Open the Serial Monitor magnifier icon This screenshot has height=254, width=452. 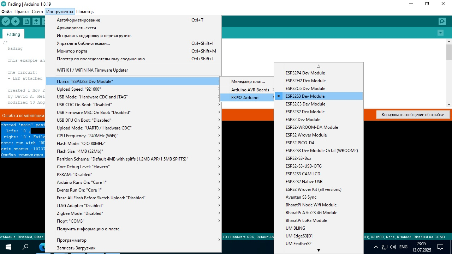(x=442, y=22)
